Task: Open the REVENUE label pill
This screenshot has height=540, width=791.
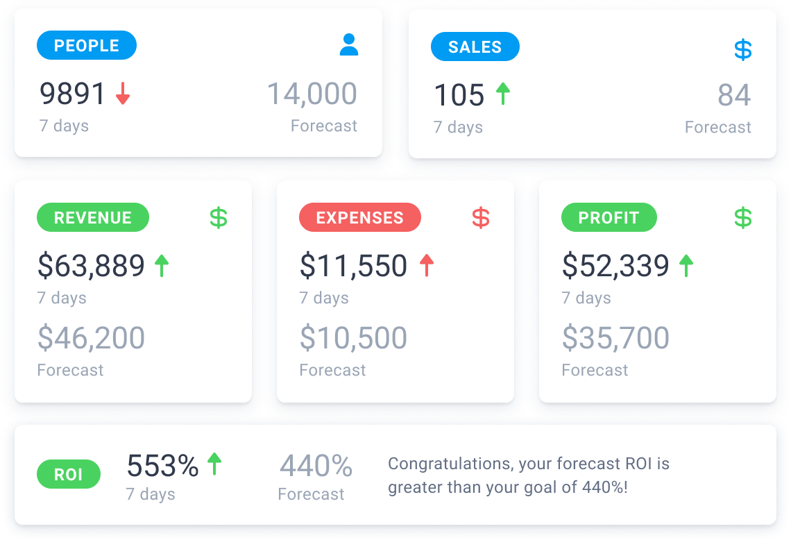Action: [93, 217]
